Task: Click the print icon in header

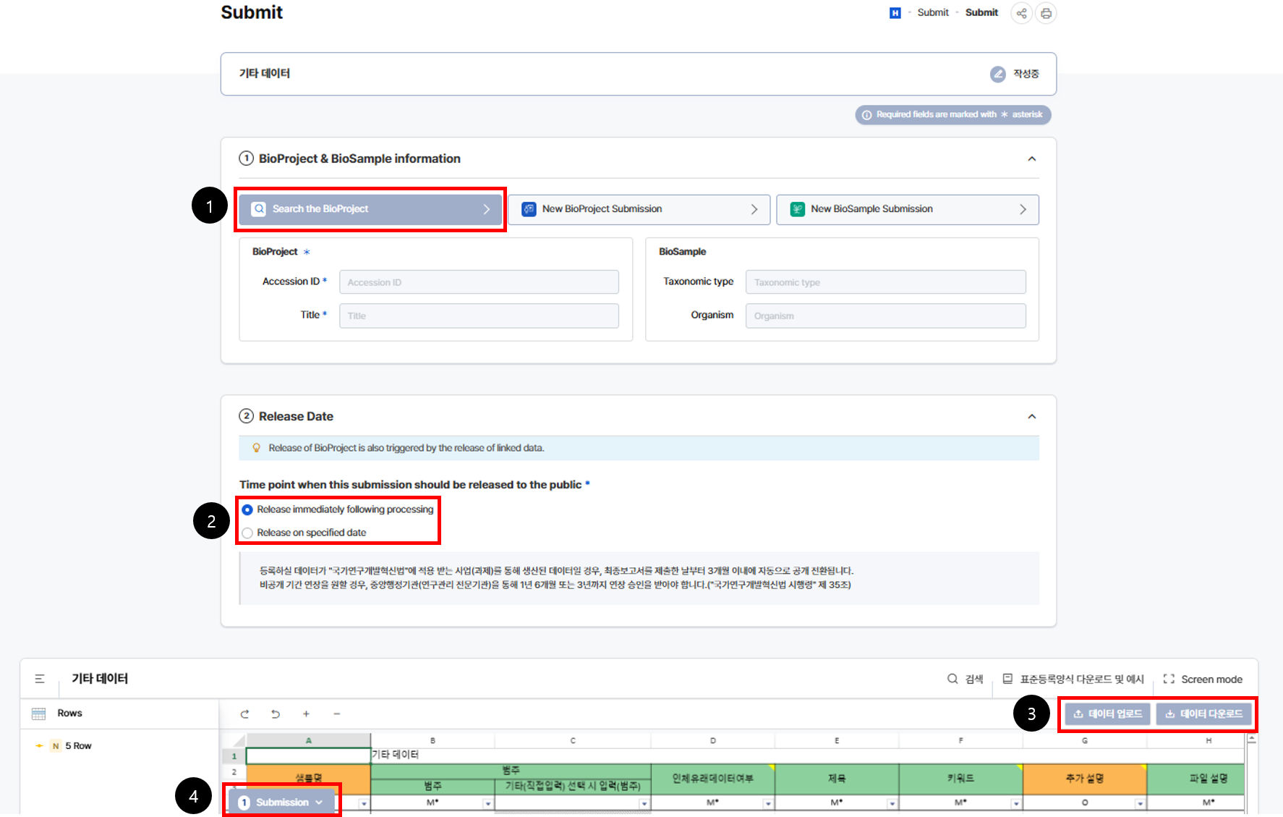Action: coord(1046,13)
